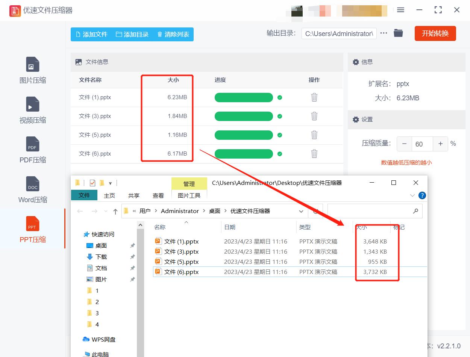470x357 pixels.
Task: Switch to the 查看 ribbon tab
Action: pyautogui.click(x=158, y=195)
